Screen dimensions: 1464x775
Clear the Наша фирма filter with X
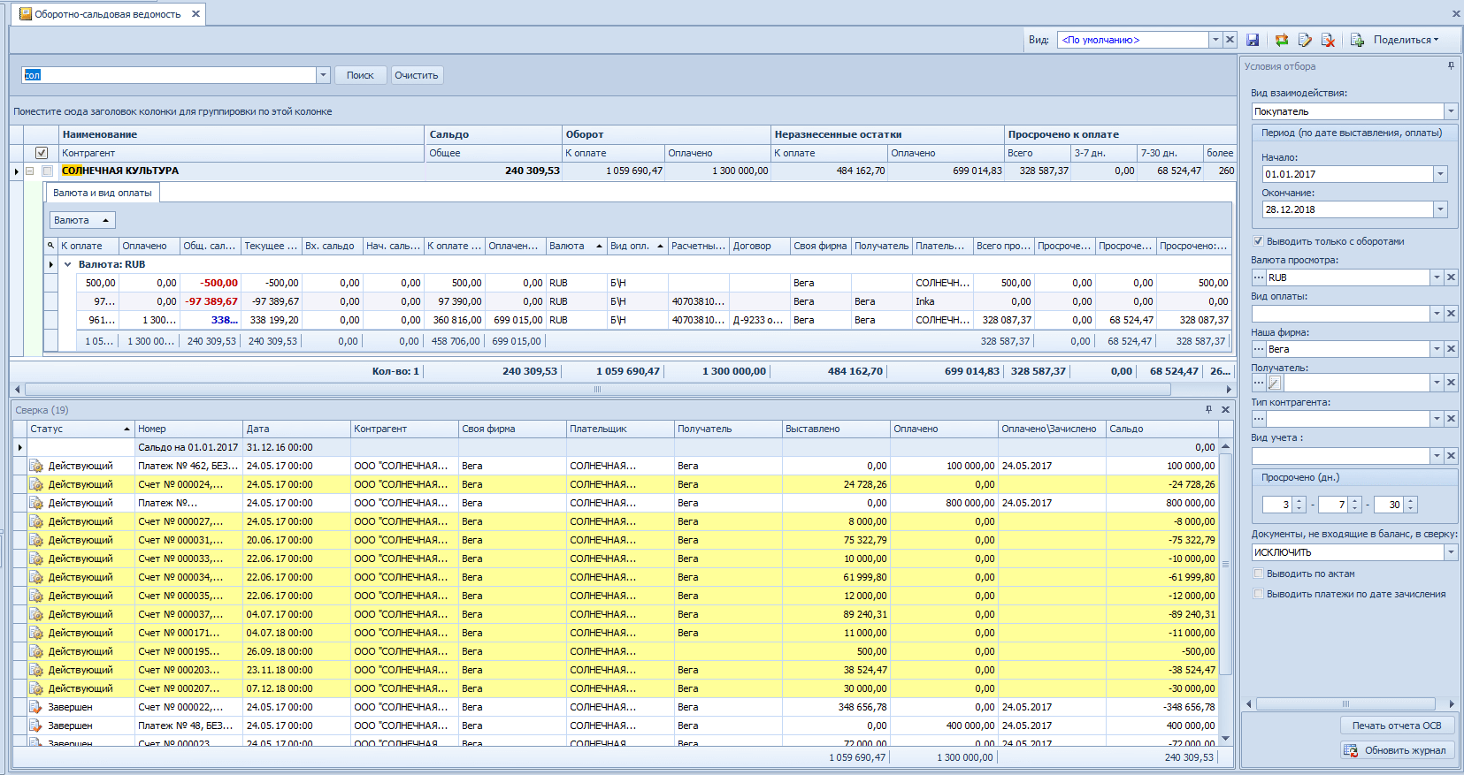(1451, 349)
